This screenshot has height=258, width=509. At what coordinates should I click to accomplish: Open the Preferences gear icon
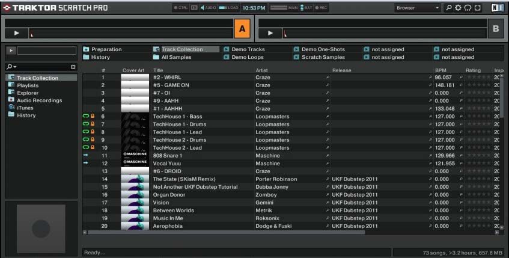(x=458, y=8)
